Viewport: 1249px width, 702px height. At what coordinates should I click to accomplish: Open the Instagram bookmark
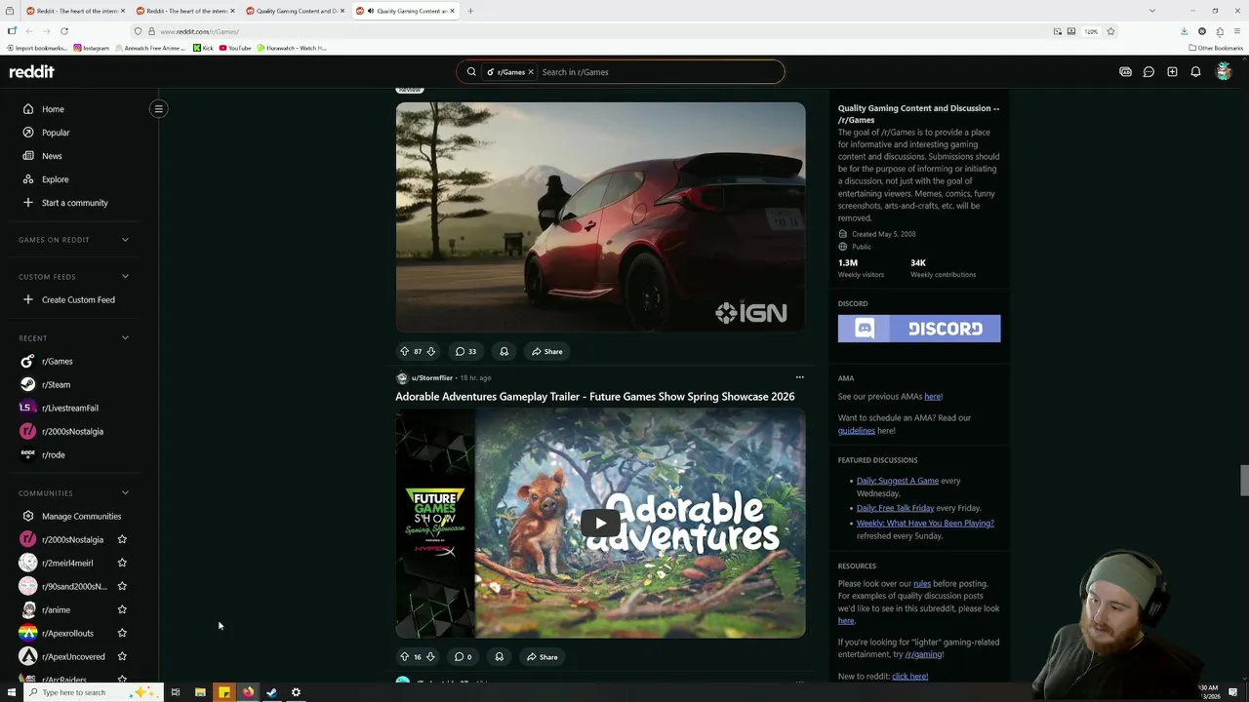pyautogui.click(x=92, y=48)
